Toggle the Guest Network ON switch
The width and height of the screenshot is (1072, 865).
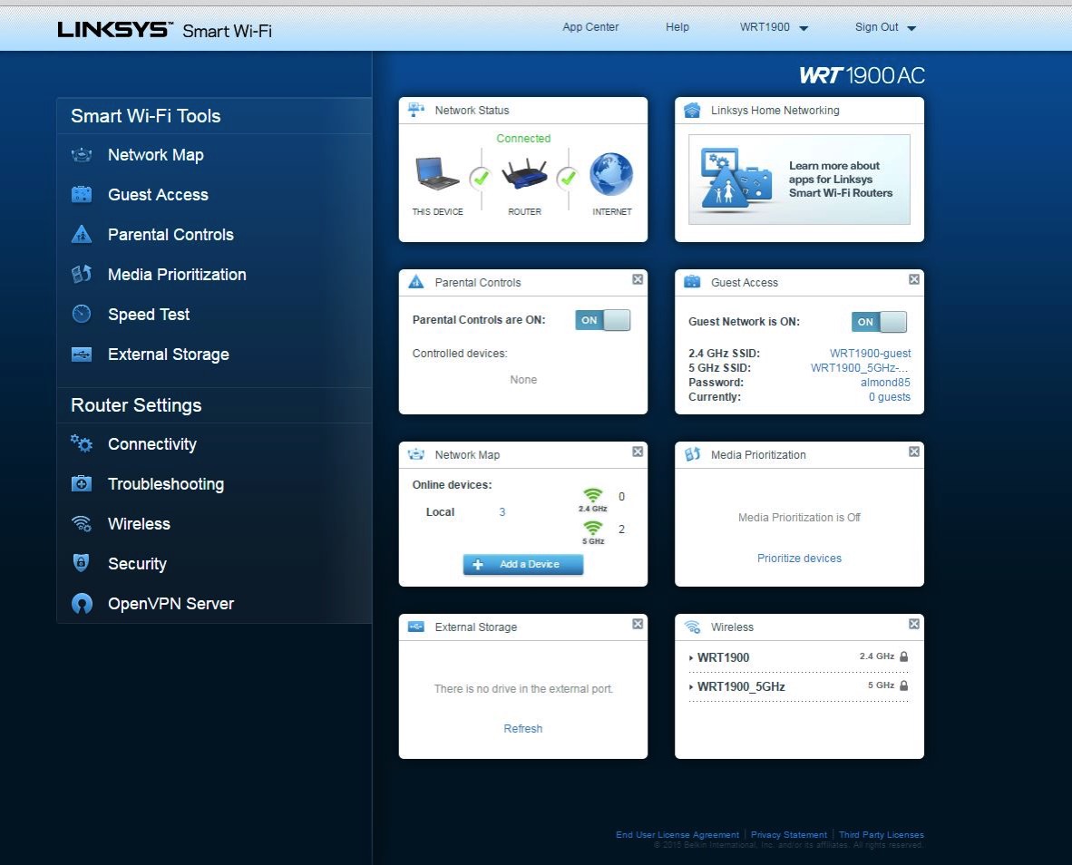[879, 322]
